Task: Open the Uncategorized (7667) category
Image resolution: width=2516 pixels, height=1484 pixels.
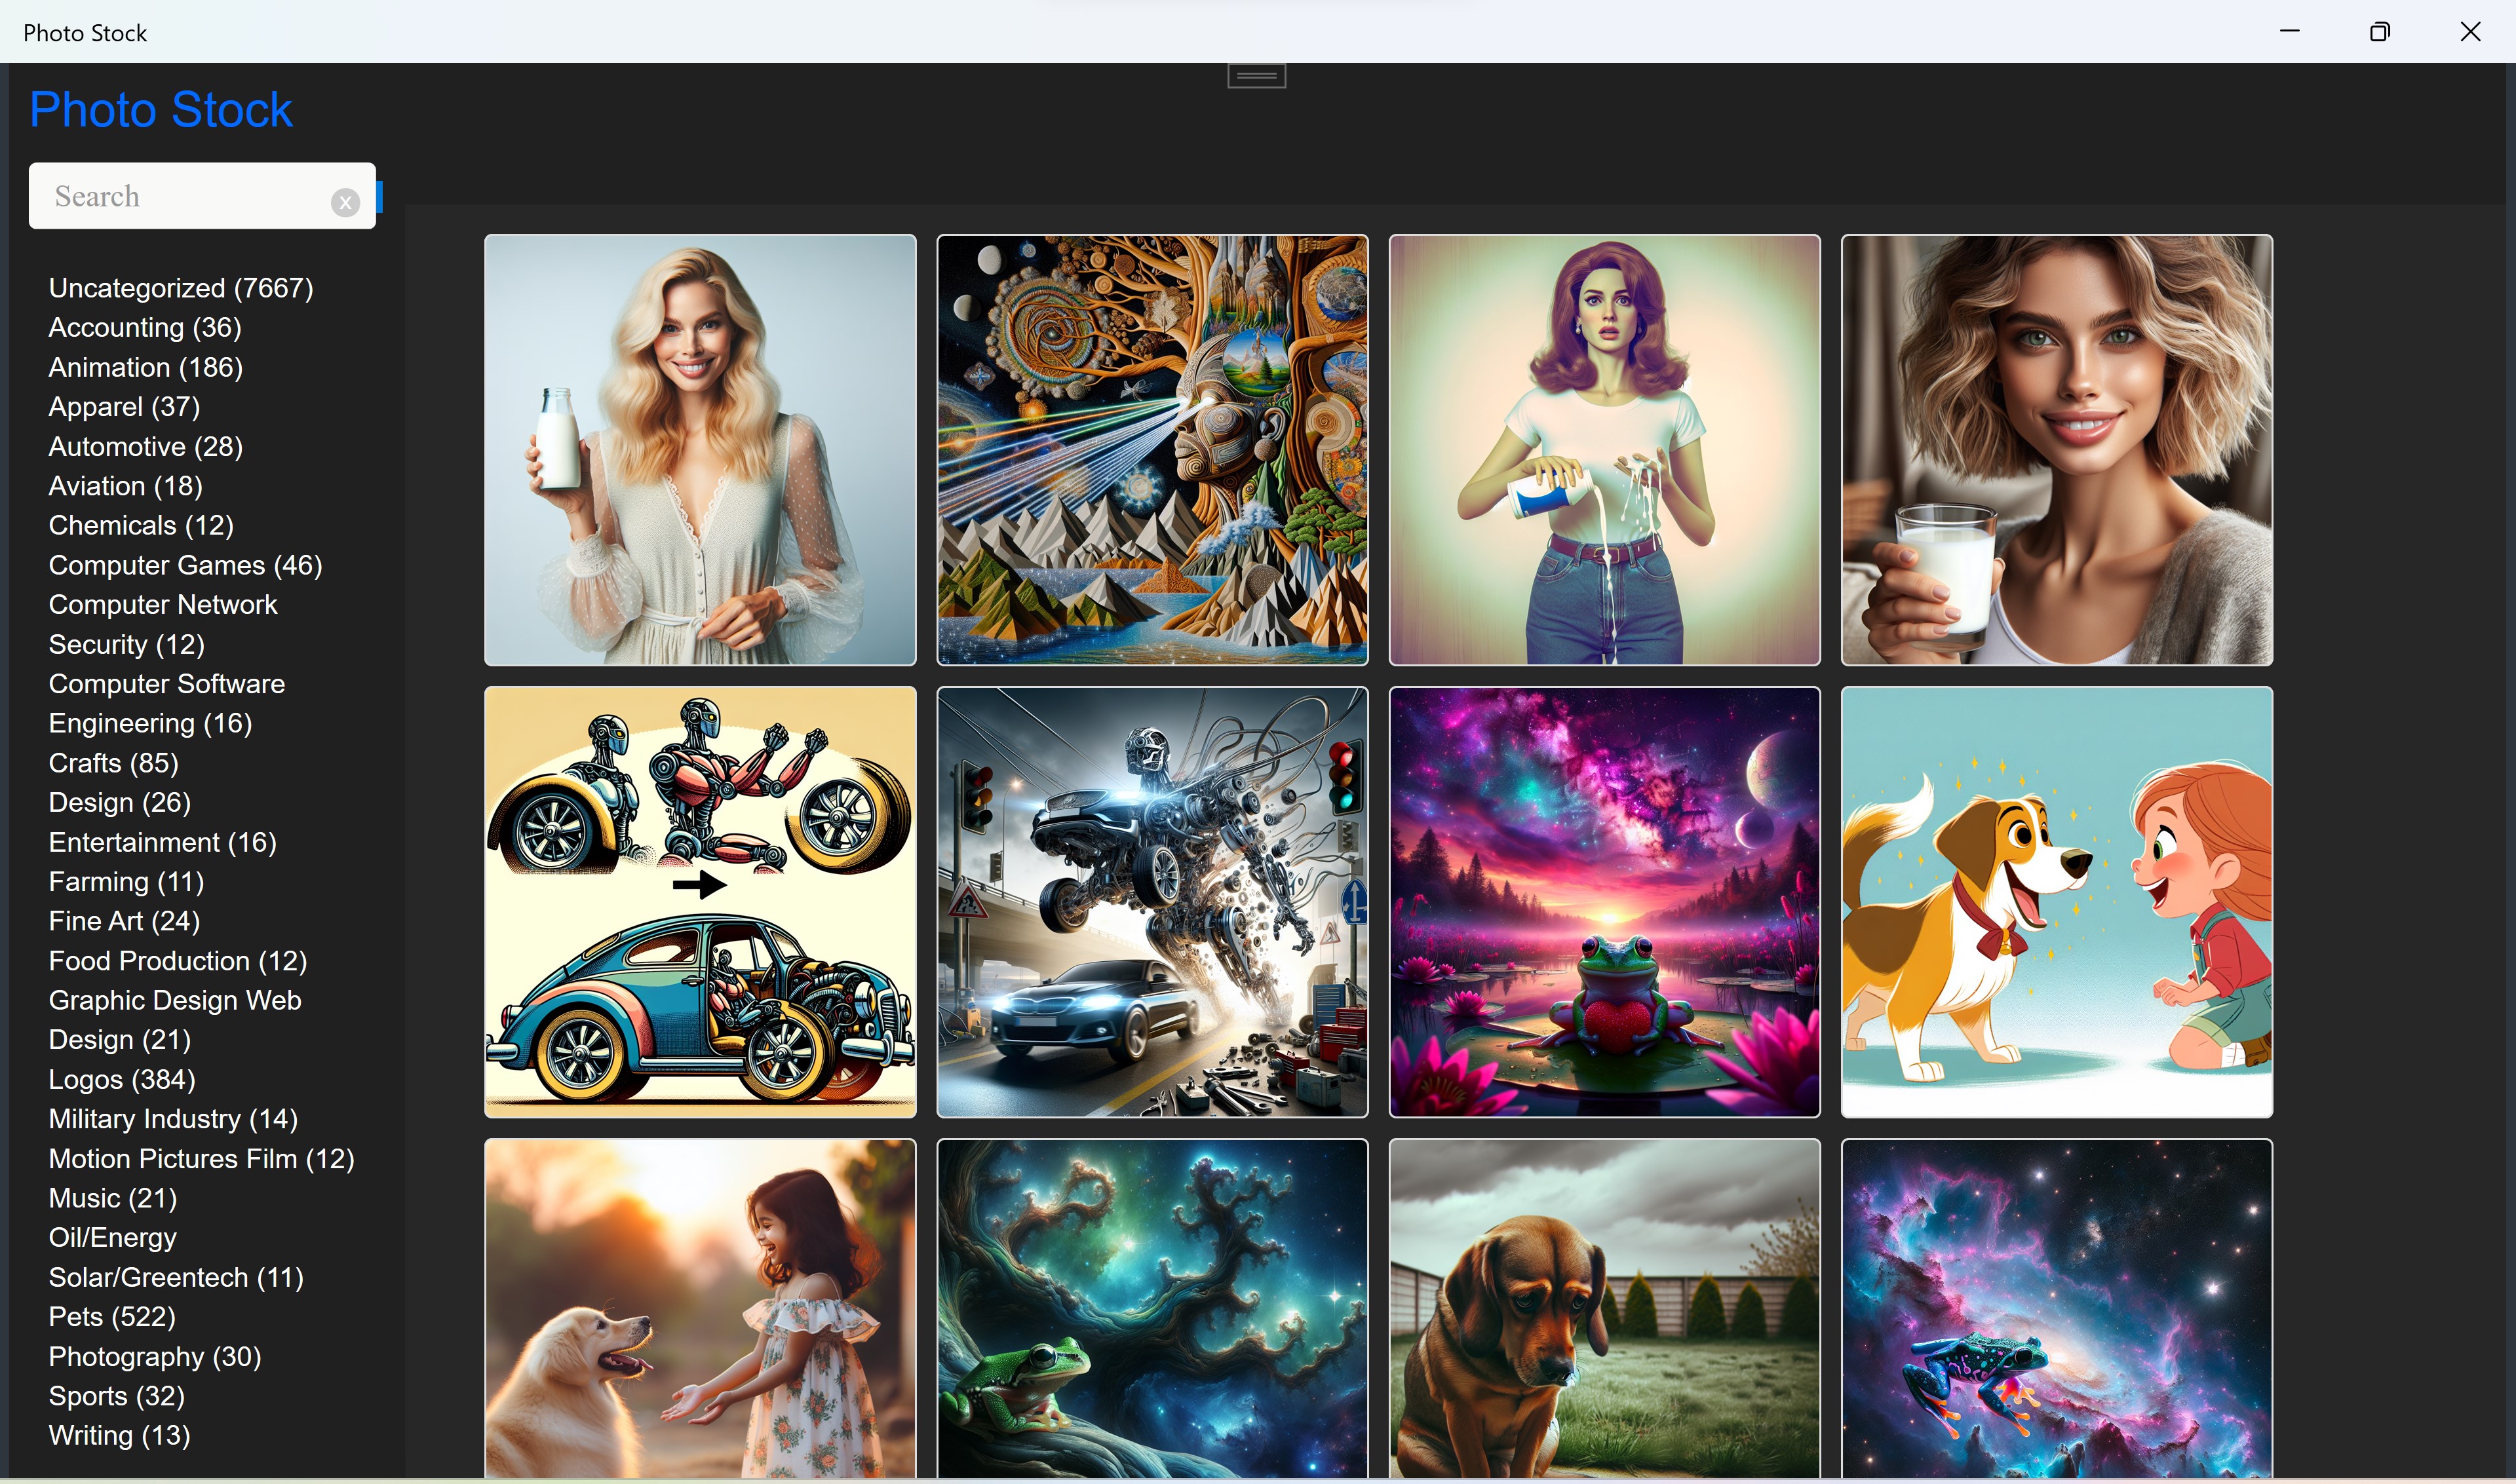Action: tap(181, 288)
